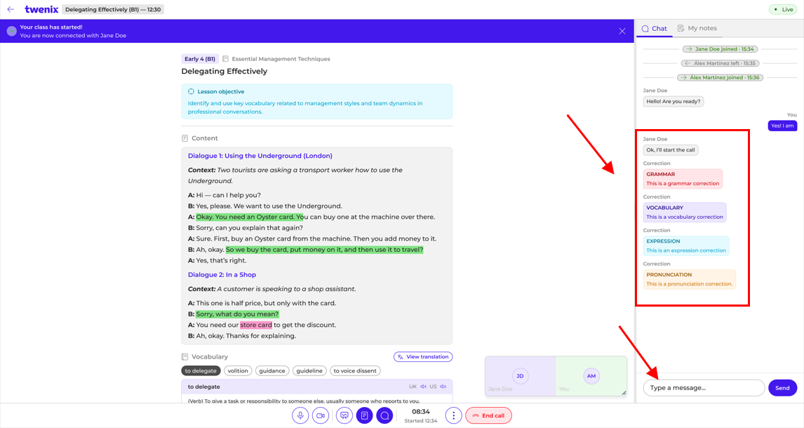Select the Chat tab

[655, 29]
